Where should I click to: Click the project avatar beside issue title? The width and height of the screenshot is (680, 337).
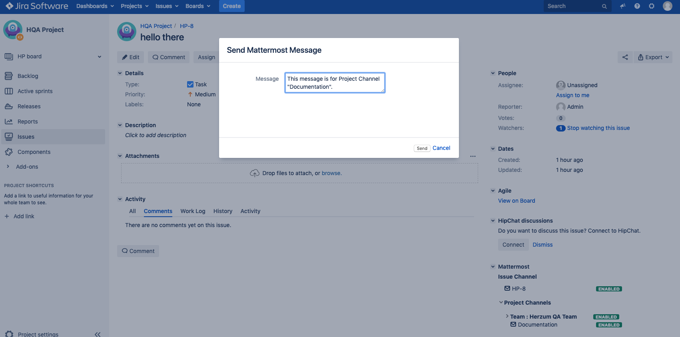tap(127, 32)
